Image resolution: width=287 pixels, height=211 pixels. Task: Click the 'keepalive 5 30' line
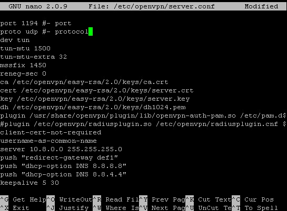(x=29, y=183)
